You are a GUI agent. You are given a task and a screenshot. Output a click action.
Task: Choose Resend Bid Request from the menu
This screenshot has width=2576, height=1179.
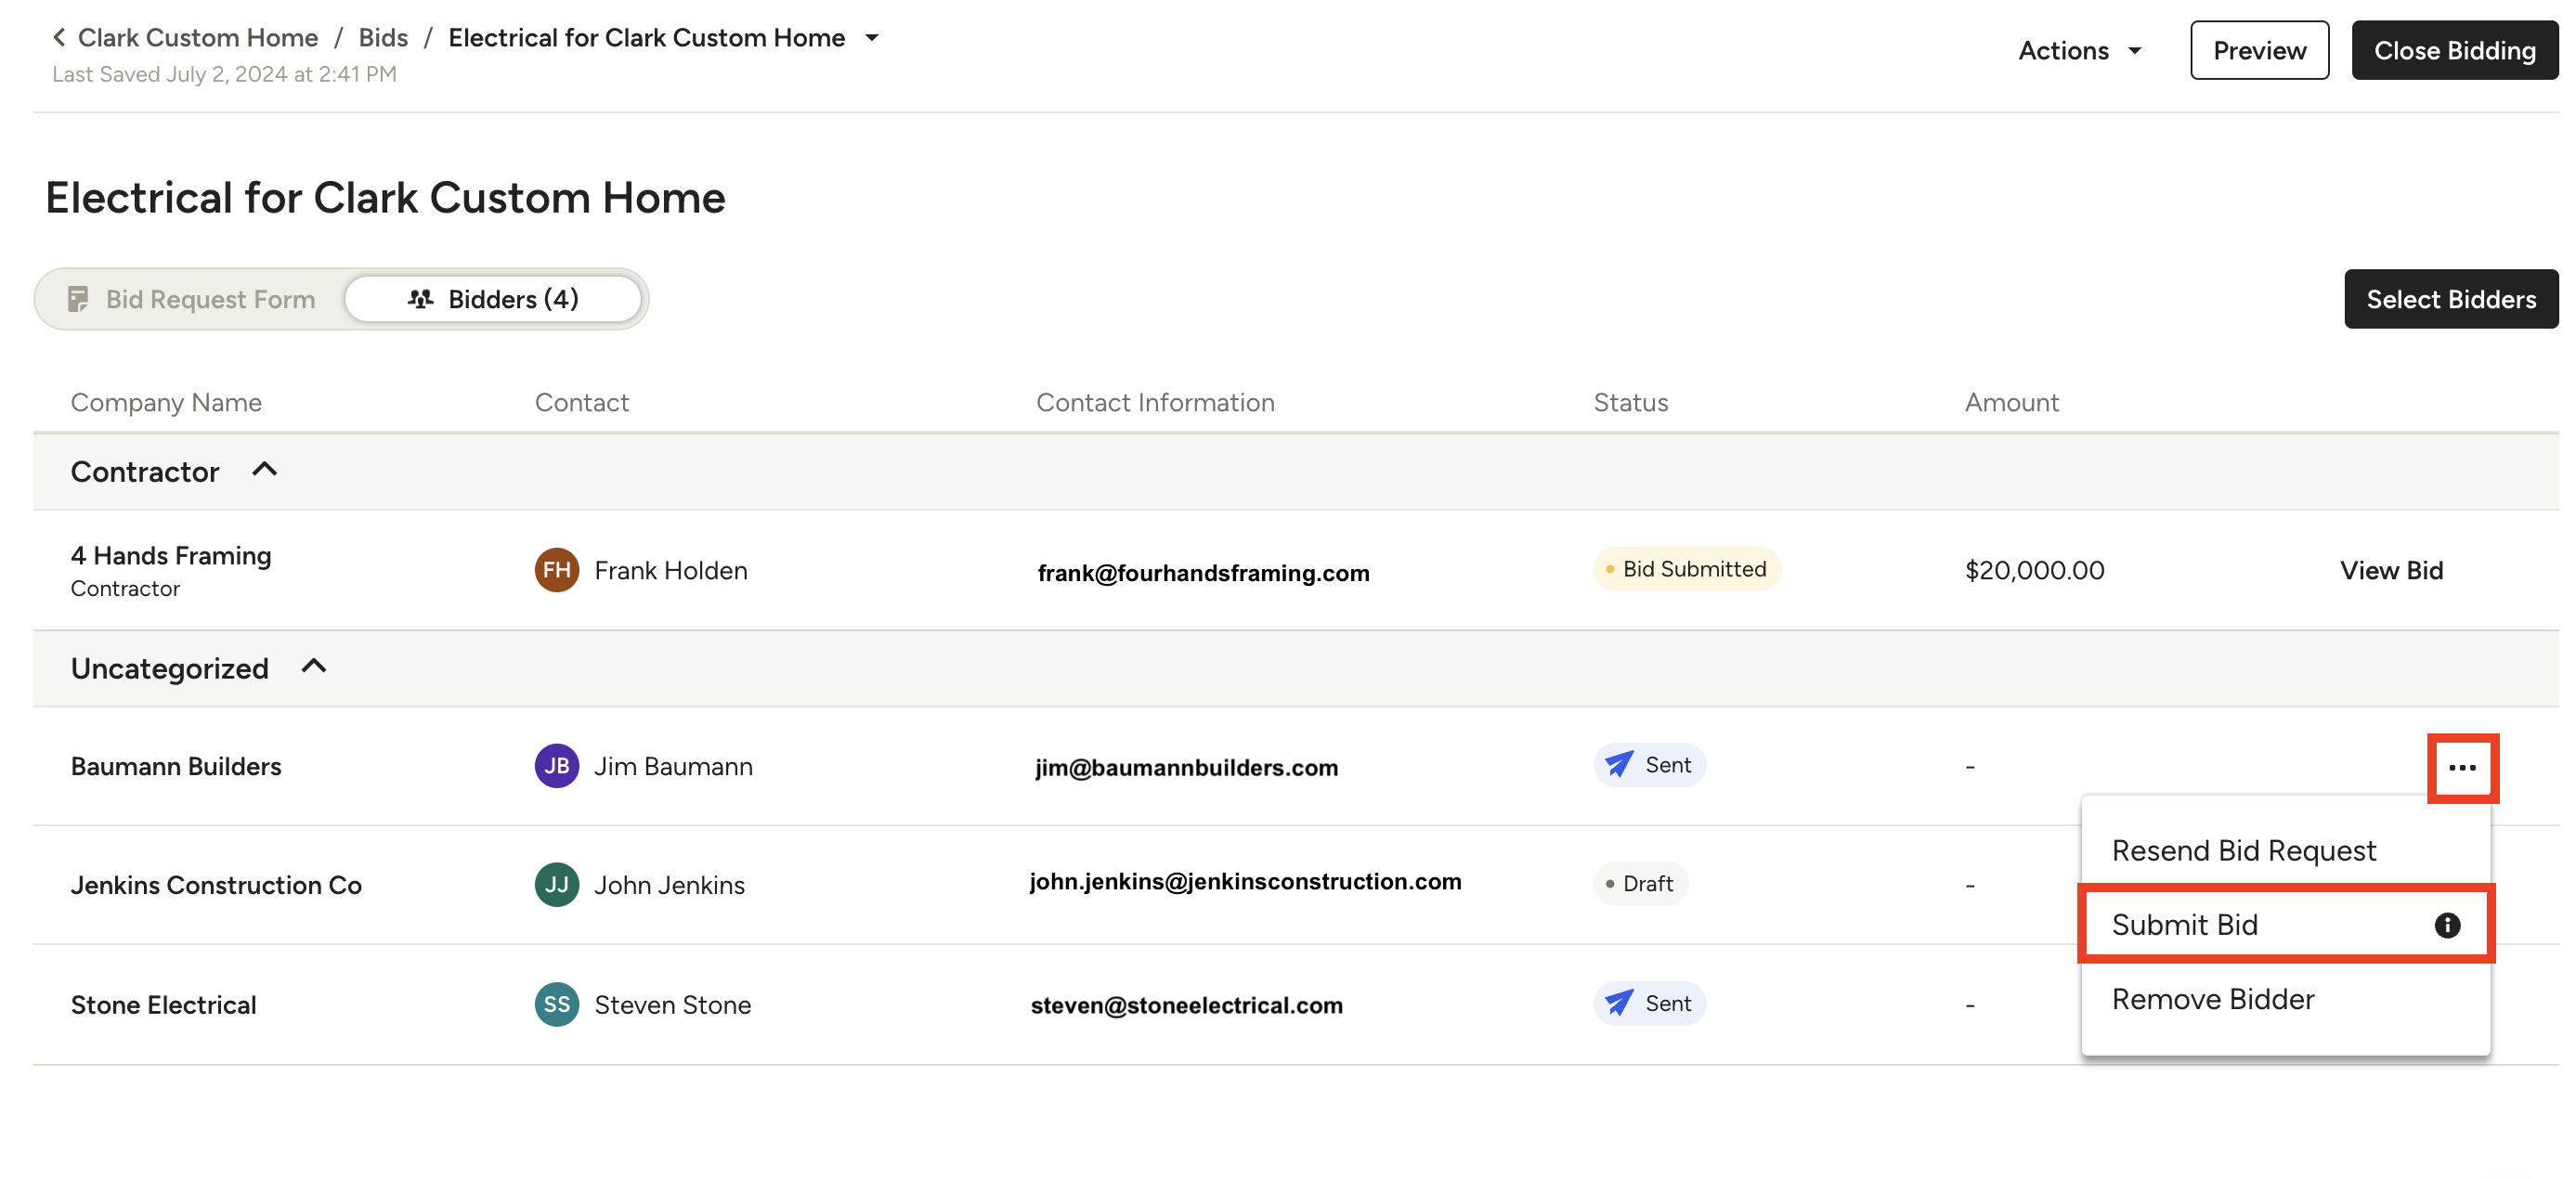[x=2243, y=850]
